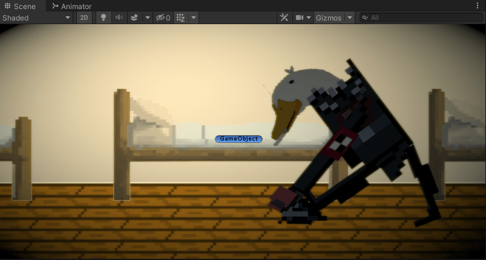Toggle scene lighting with the lightbulb icon
This screenshot has height=260, width=486.
pos(103,17)
